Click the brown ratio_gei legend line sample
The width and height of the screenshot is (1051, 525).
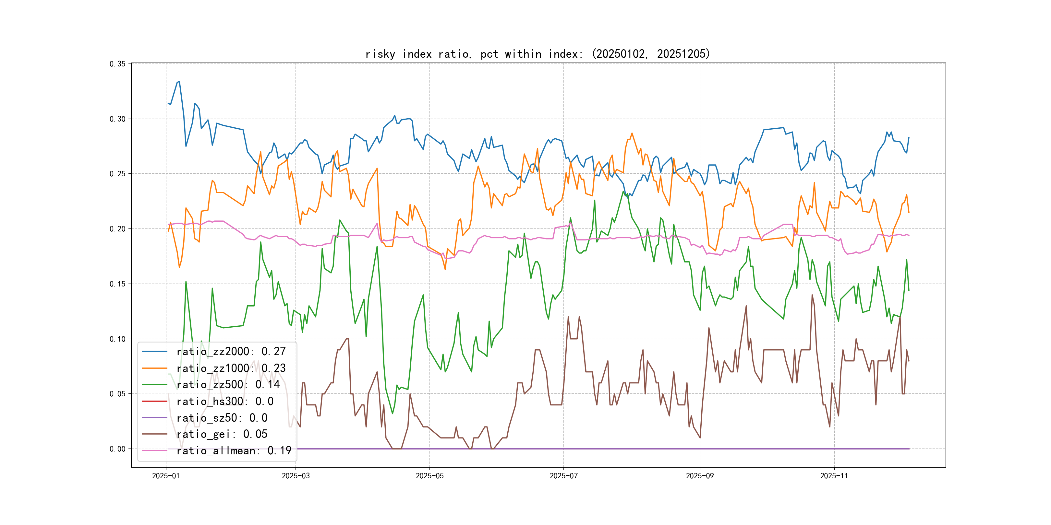[154, 434]
